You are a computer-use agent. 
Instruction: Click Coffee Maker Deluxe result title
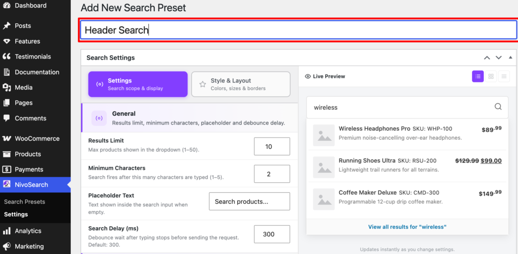(368, 192)
